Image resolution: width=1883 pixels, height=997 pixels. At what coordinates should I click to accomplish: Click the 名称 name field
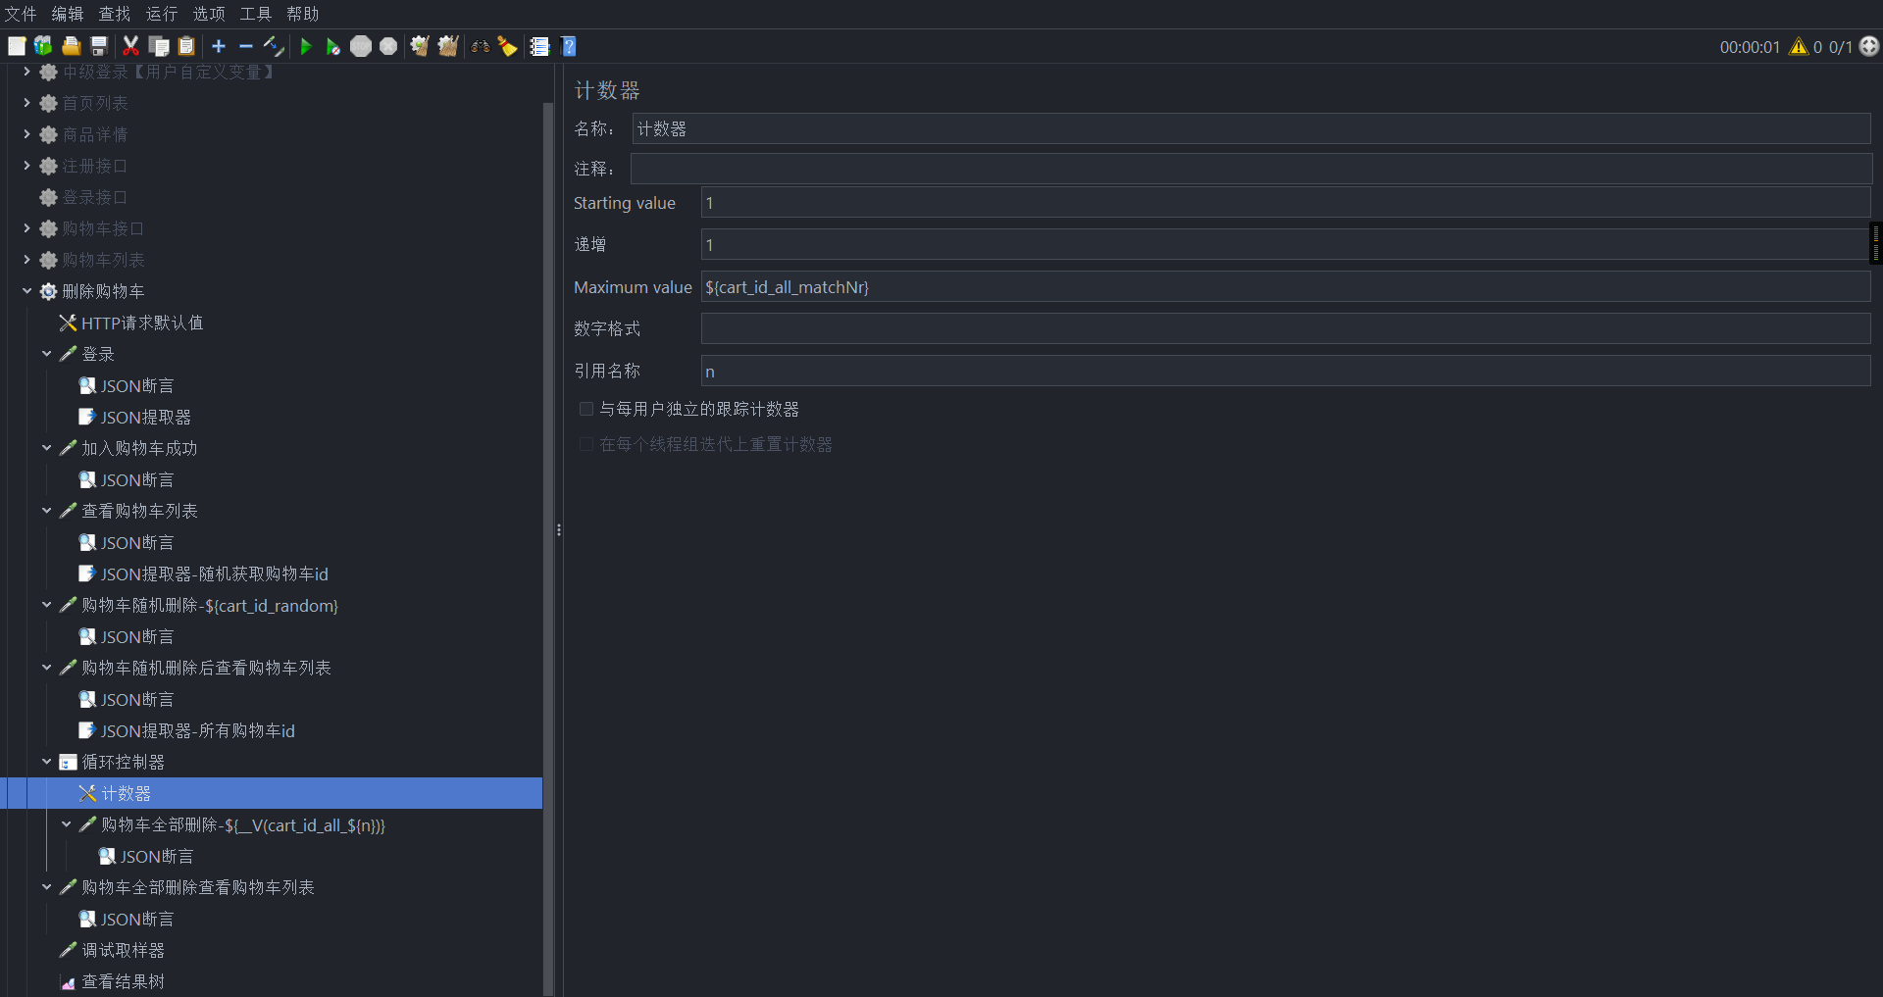pyautogui.click(x=1251, y=128)
